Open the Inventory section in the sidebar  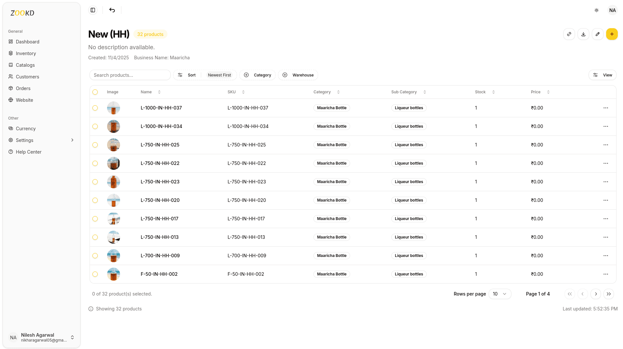pos(26,53)
